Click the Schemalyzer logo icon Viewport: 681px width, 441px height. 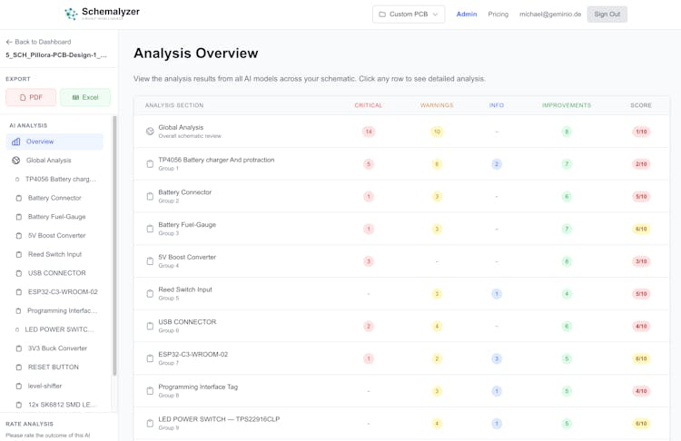point(71,15)
